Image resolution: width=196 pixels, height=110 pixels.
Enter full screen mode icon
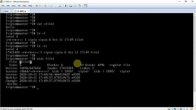point(75,6)
